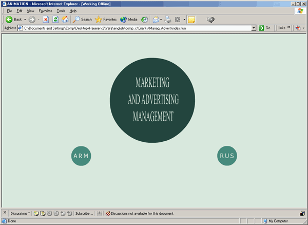Image resolution: width=308 pixels, height=225 pixels.
Task: Expand the Links toolbar chevron
Action: pyautogui.click(x=288, y=28)
